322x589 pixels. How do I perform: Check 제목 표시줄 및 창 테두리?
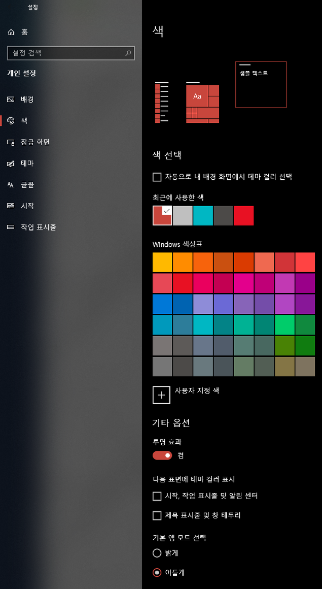(157, 516)
